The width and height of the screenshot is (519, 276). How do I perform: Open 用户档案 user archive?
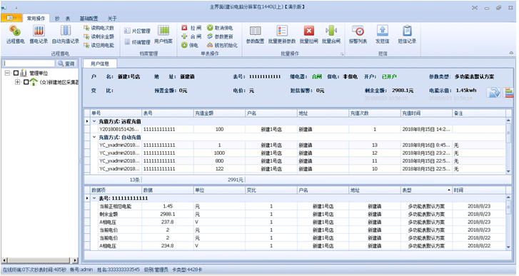(x=163, y=34)
